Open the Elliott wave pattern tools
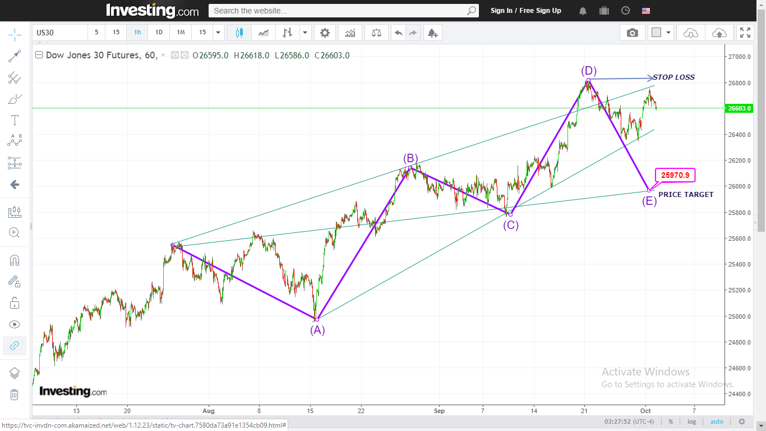Image resolution: width=766 pixels, height=431 pixels. pos(15,141)
